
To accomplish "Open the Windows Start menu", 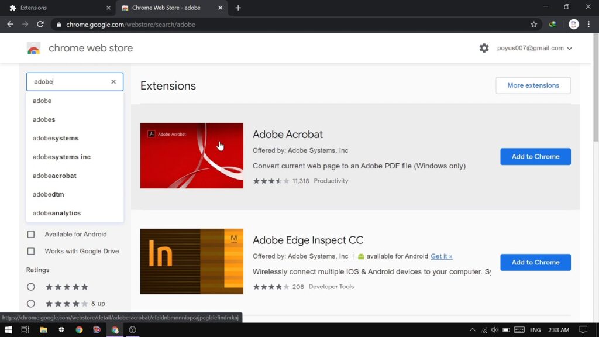I will tap(8, 330).
